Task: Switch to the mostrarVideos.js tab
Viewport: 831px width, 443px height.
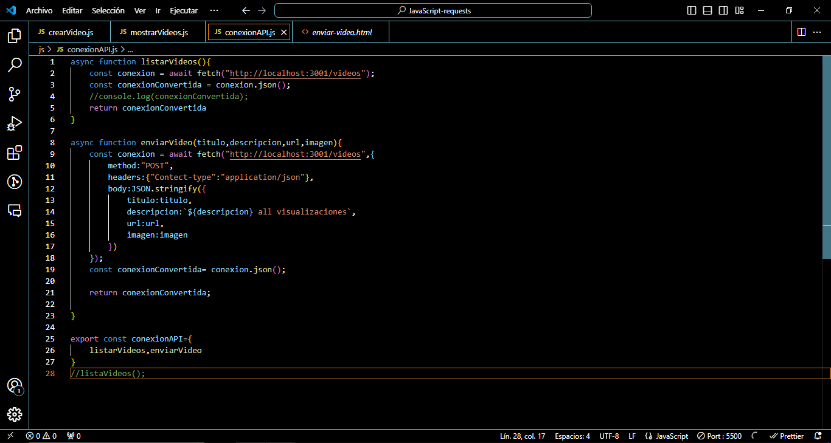Action: (x=158, y=32)
